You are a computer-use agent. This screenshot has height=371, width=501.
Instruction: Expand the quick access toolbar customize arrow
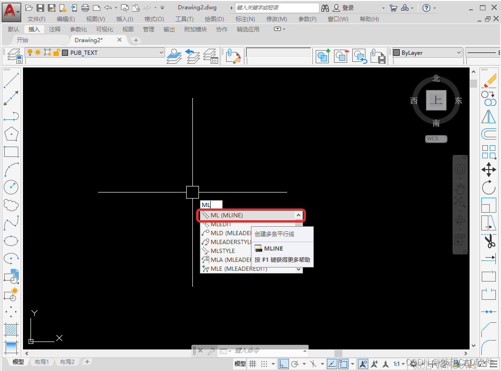coord(162,8)
